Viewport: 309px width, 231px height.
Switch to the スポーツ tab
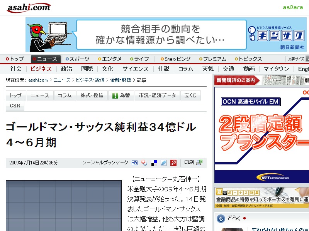tap(78, 59)
